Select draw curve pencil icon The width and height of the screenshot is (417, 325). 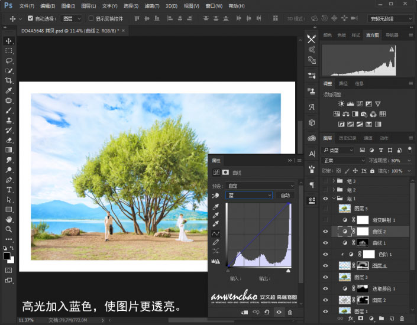pyautogui.click(x=215, y=242)
